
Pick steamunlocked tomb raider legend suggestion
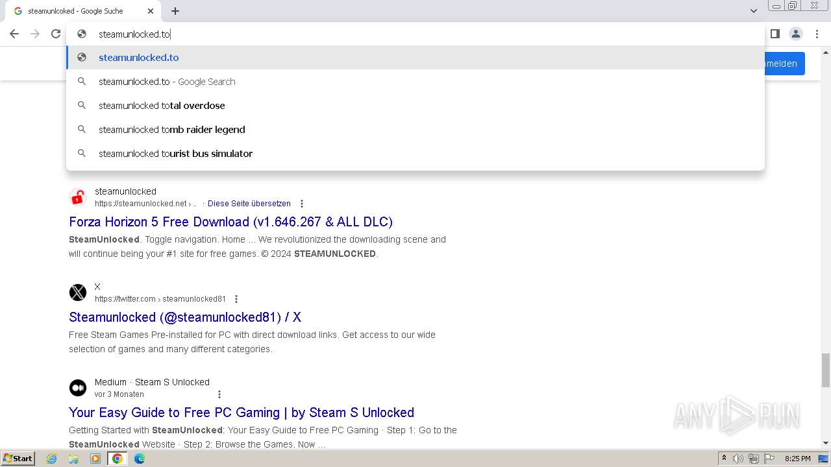pyautogui.click(x=415, y=130)
